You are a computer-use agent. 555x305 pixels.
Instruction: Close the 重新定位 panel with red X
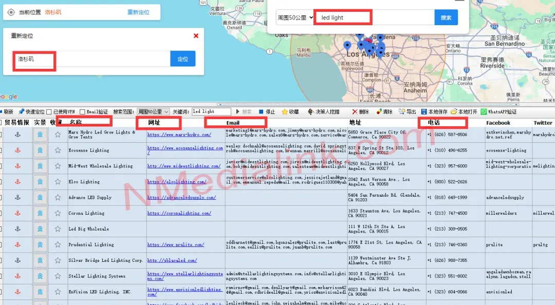point(196,36)
